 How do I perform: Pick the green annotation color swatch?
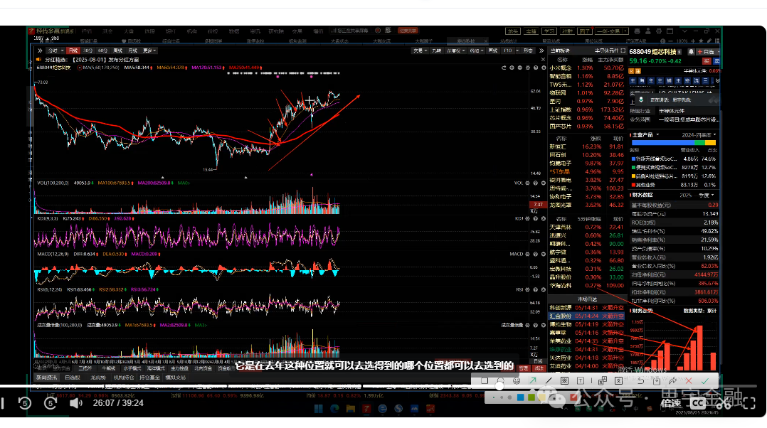pyautogui.click(x=531, y=397)
